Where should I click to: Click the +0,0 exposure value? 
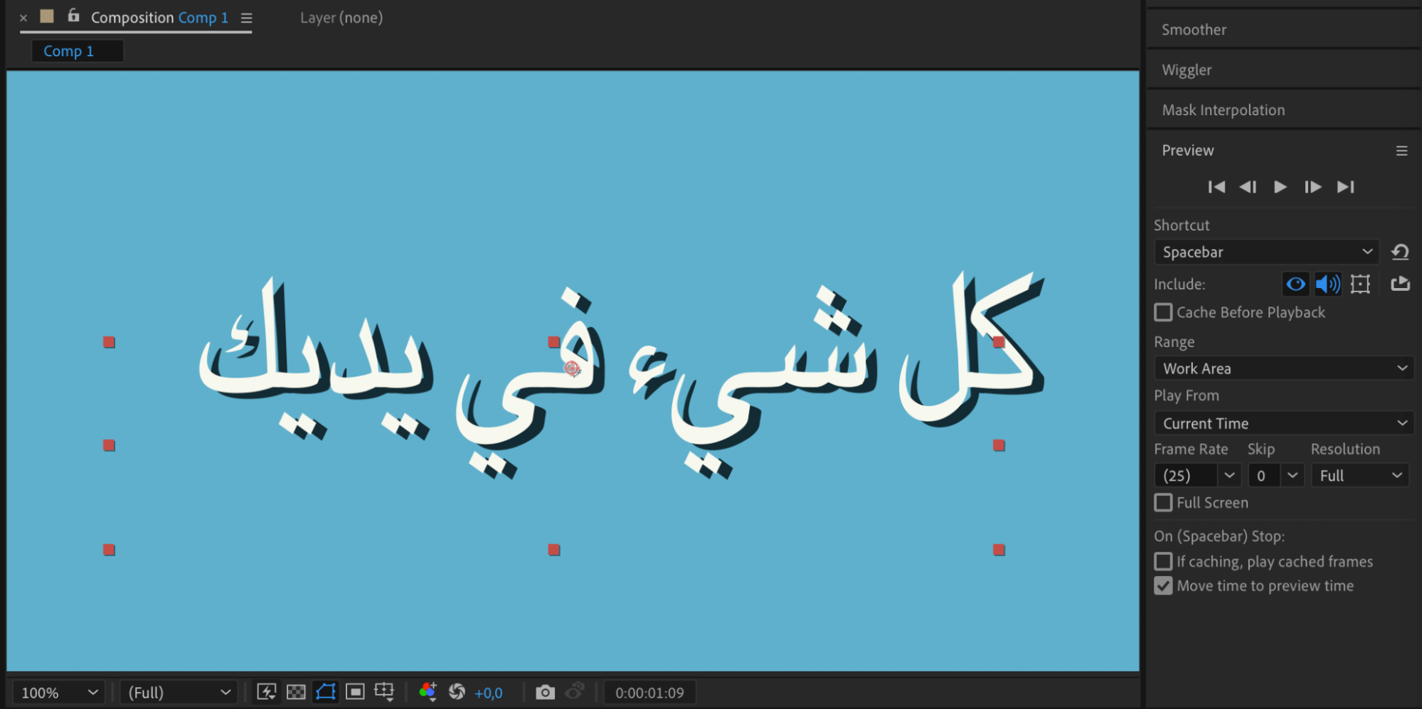(x=489, y=693)
